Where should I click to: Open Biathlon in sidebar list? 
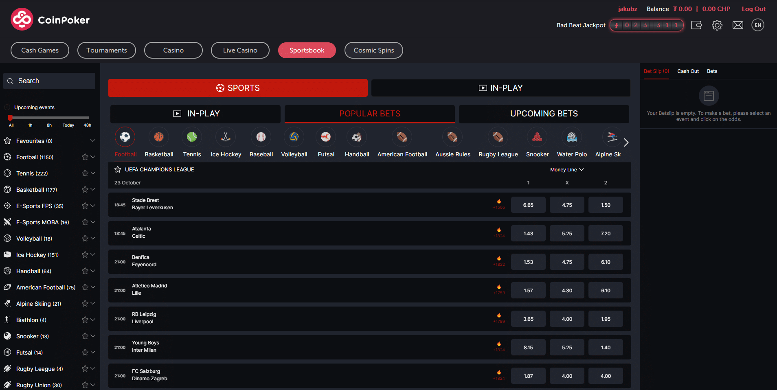(31, 320)
